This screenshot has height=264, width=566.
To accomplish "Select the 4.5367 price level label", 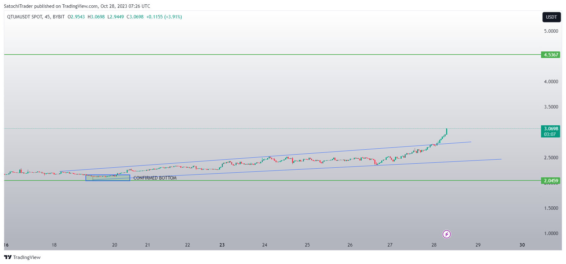I will tap(551, 55).
